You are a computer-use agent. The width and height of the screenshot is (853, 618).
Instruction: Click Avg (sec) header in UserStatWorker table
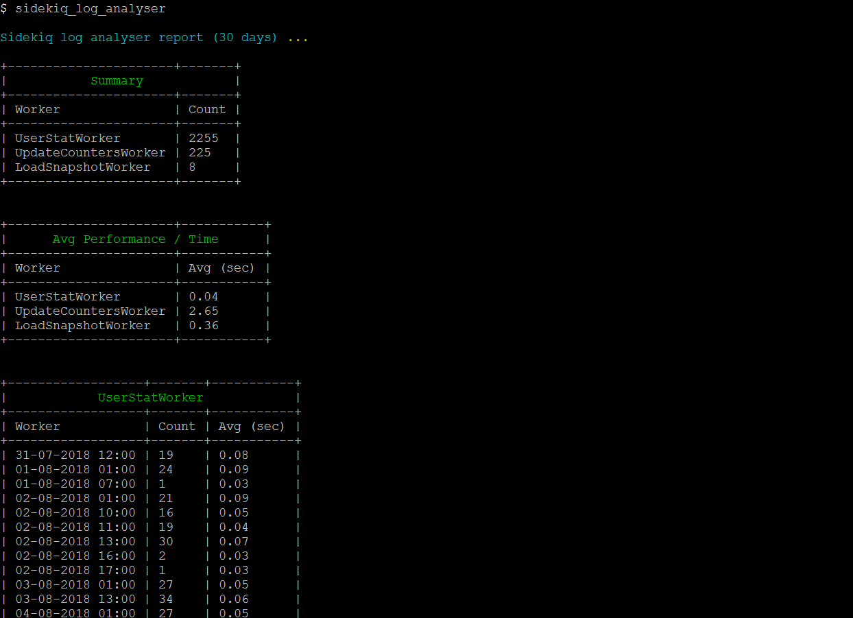click(252, 427)
